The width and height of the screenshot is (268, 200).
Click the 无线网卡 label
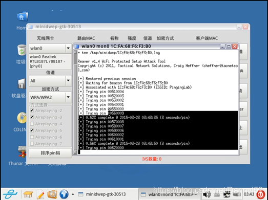click(x=45, y=38)
